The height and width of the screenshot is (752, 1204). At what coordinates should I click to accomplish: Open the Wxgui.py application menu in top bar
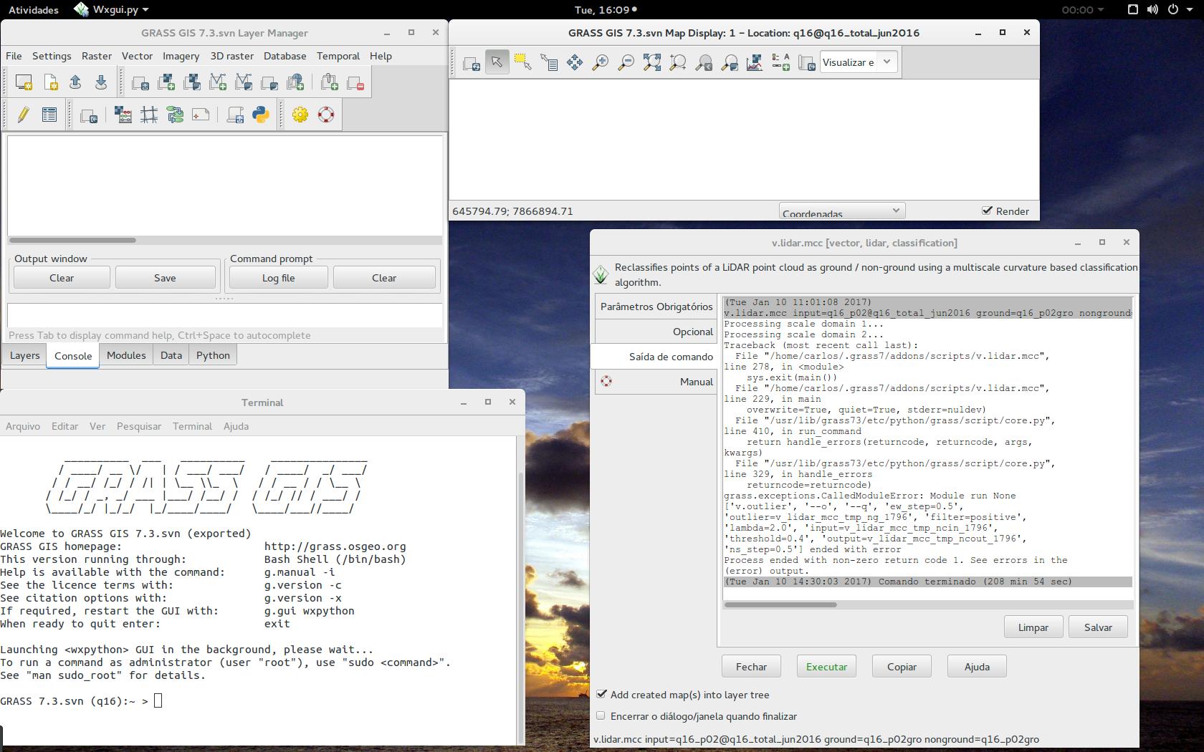pyautogui.click(x=112, y=9)
